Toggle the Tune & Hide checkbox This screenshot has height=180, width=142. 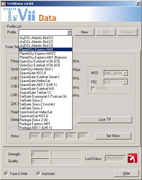(x=6, y=173)
